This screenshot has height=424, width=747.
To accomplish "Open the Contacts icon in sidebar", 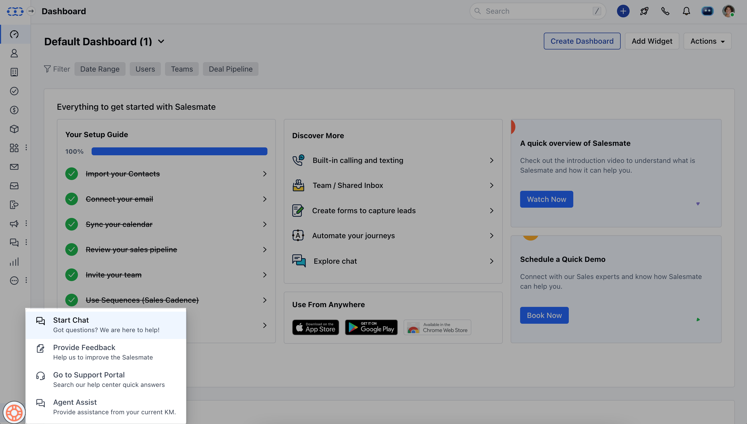I will tap(14, 53).
